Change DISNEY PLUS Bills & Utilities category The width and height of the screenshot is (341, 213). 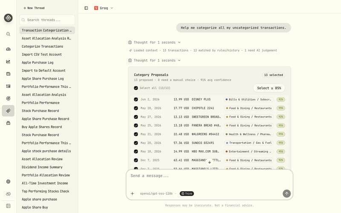(249, 99)
